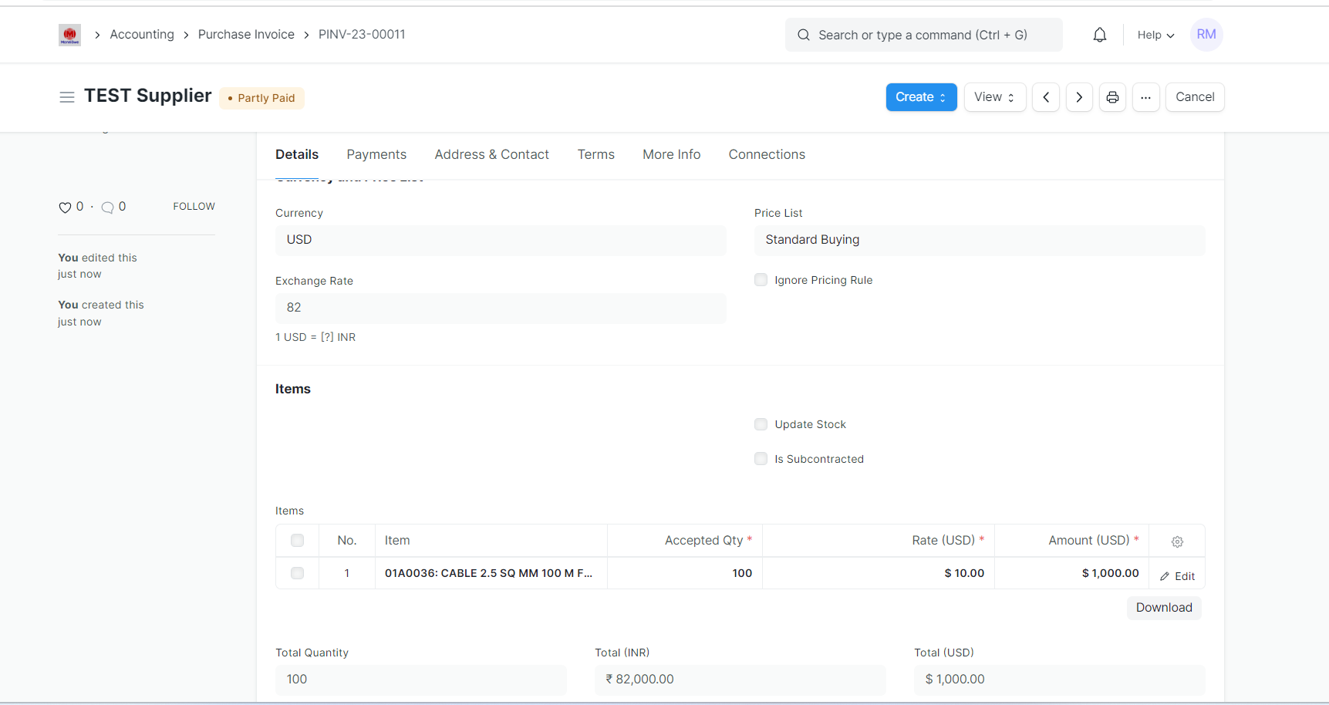
Task: Open the Create dropdown
Action: coord(921,97)
